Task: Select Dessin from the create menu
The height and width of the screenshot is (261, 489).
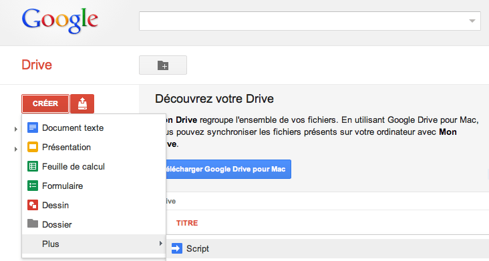Action: click(94, 205)
